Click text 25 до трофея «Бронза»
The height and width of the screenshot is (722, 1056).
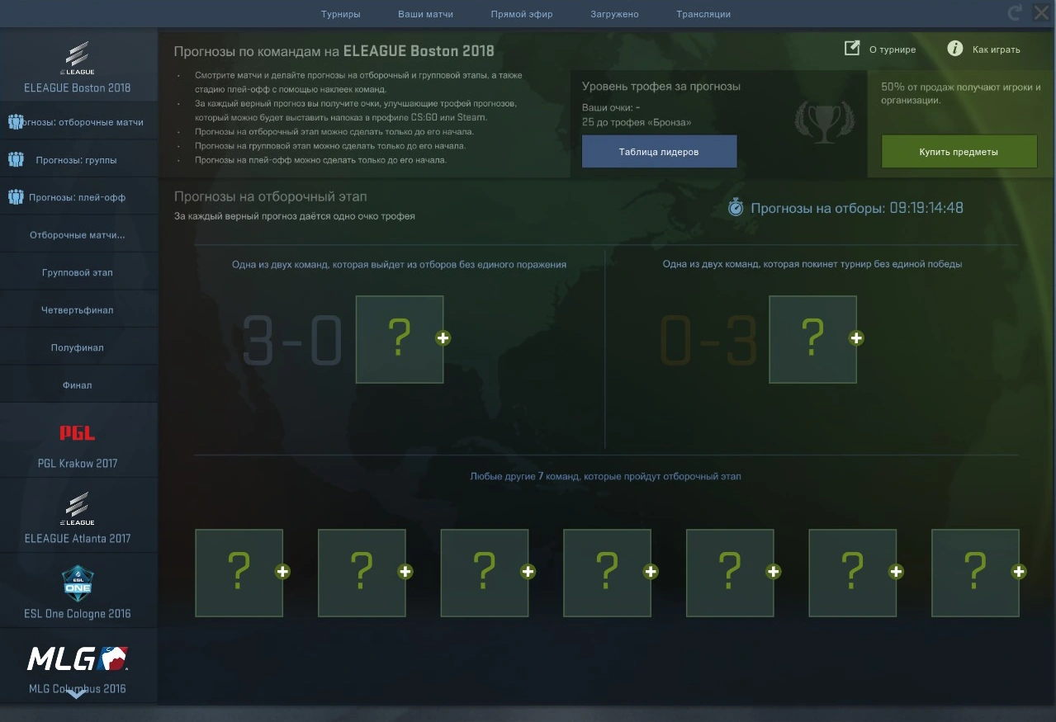click(x=637, y=122)
